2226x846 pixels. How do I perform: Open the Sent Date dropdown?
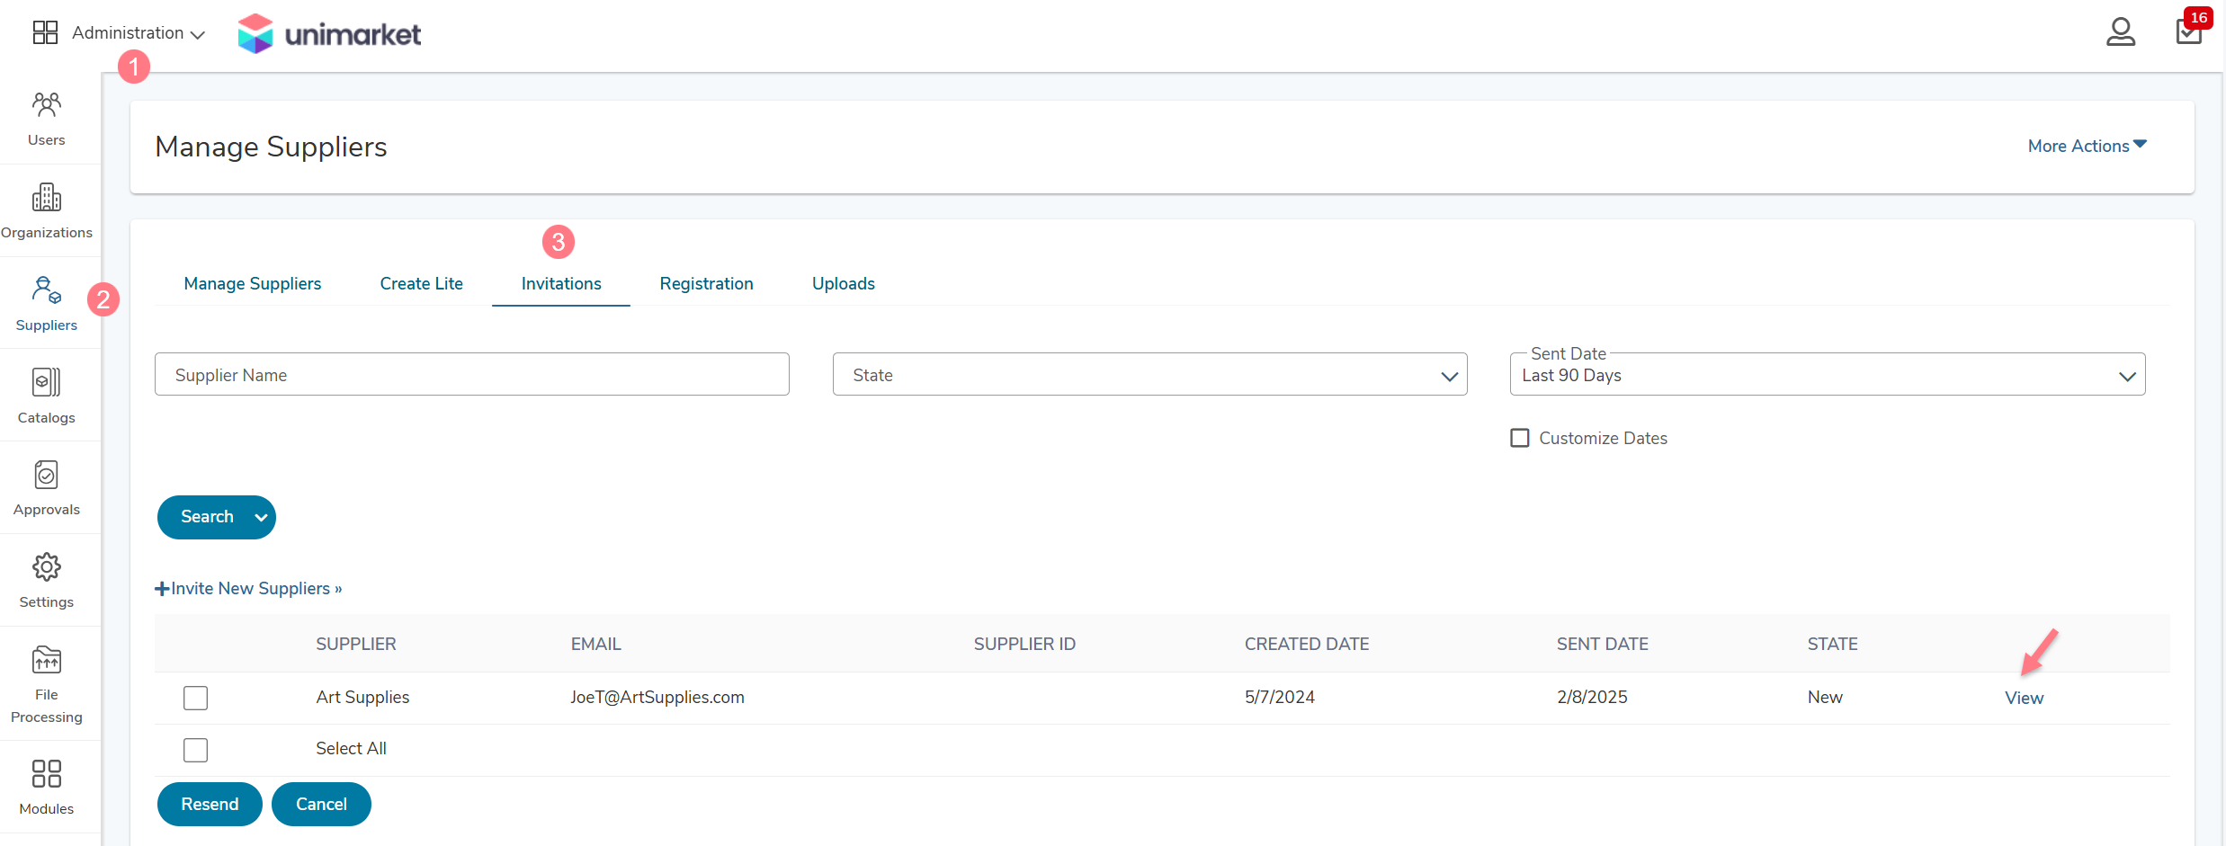pos(1828,374)
